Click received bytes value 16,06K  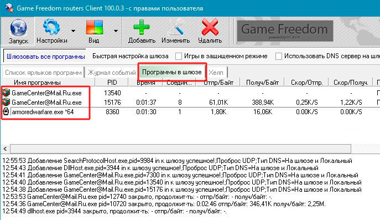(x=263, y=112)
